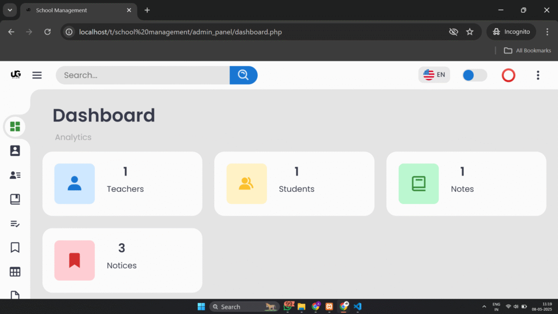Click the count 3 on Notices card
The height and width of the screenshot is (314, 558).
pyautogui.click(x=122, y=248)
